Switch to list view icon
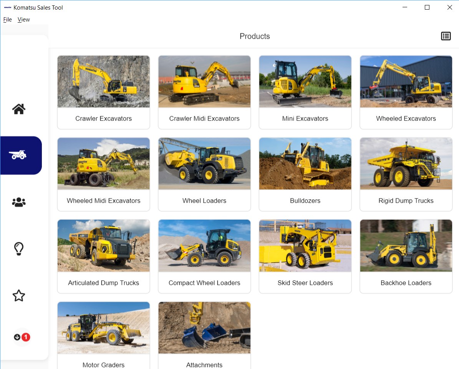This screenshot has width=459, height=369. point(446,36)
